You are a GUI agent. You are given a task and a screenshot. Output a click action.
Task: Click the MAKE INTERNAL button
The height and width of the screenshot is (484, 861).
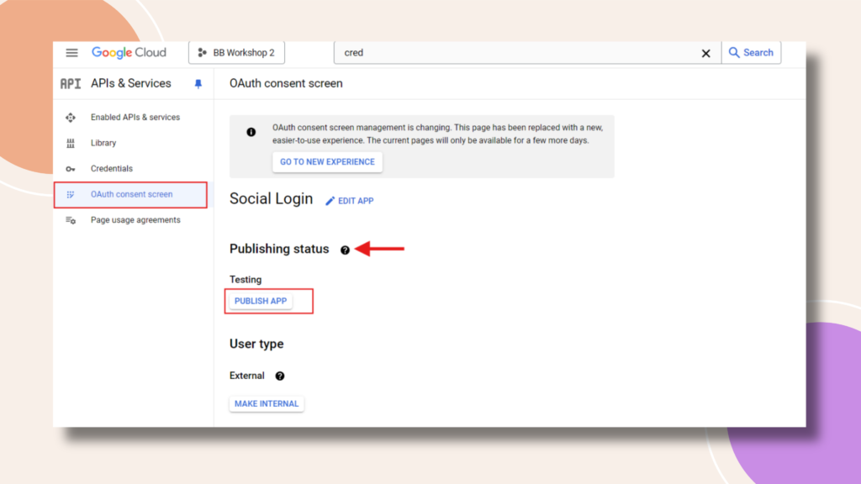click(267, 403)
